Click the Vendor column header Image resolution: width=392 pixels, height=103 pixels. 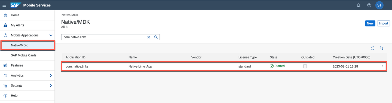pos(196,57)
